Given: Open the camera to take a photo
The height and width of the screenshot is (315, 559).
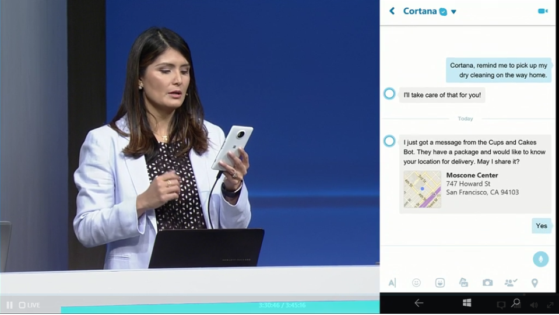Looking at the screenshot, I should (487, 283).
